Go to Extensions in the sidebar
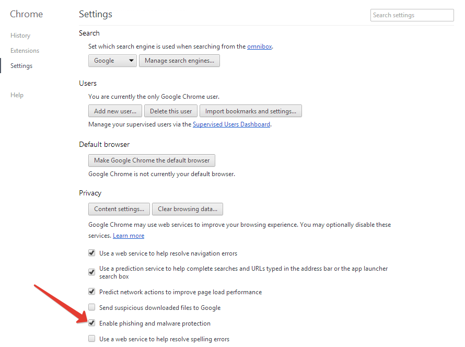465x347 pixels. coord(25,51)
